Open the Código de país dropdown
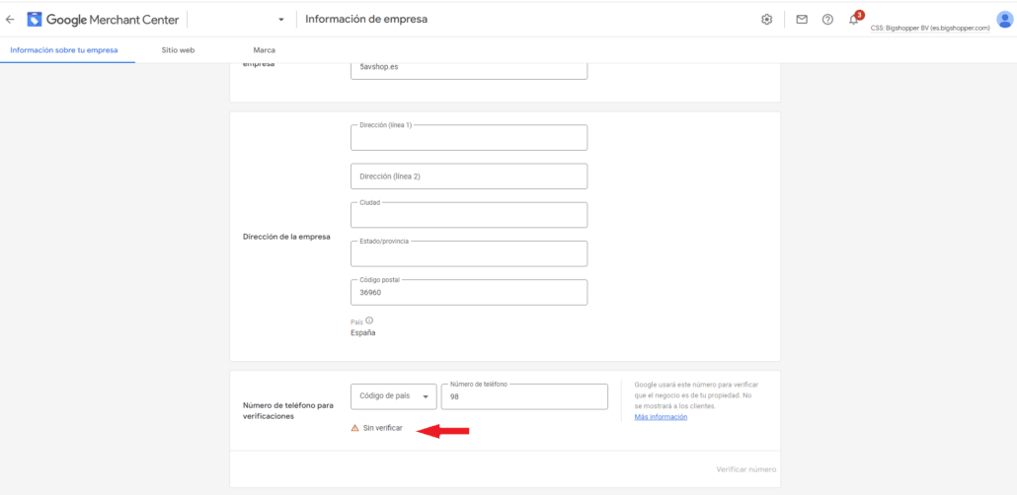1017x495 pixels. (x=393, y=395)
